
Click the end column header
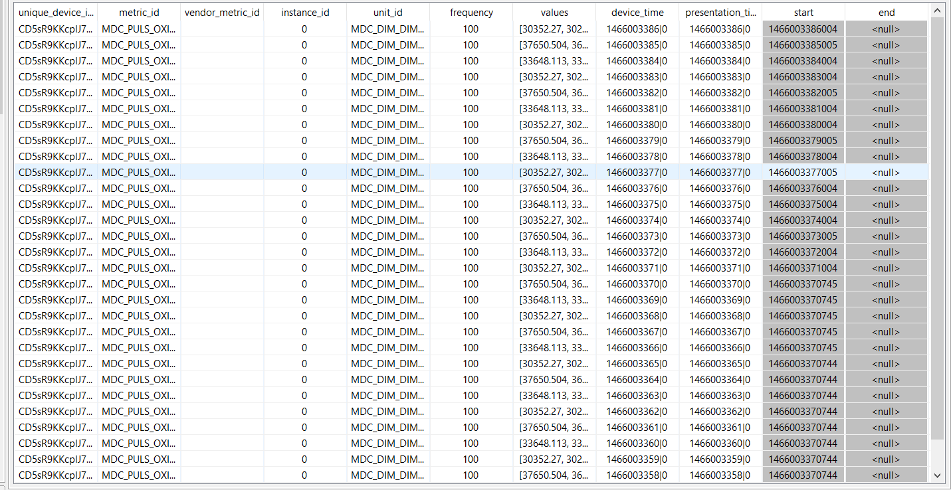pos(887,13)
